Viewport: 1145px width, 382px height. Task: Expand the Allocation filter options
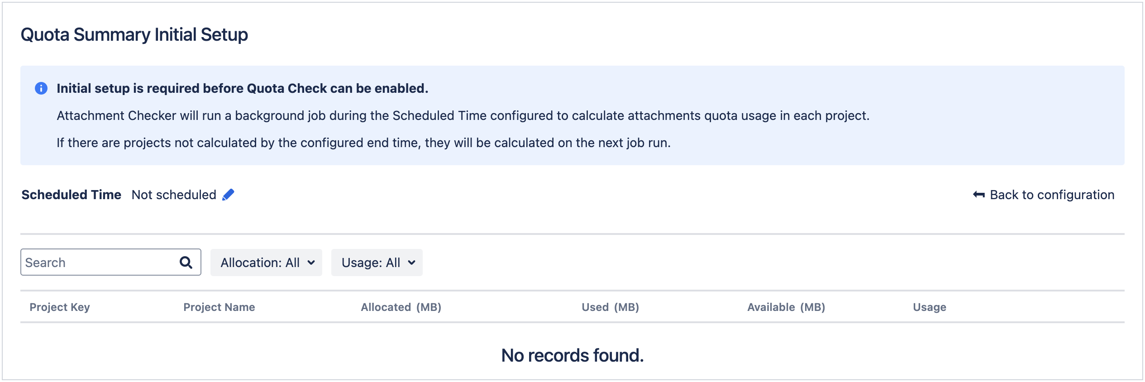pyautogui.click(x=266, y=263)
